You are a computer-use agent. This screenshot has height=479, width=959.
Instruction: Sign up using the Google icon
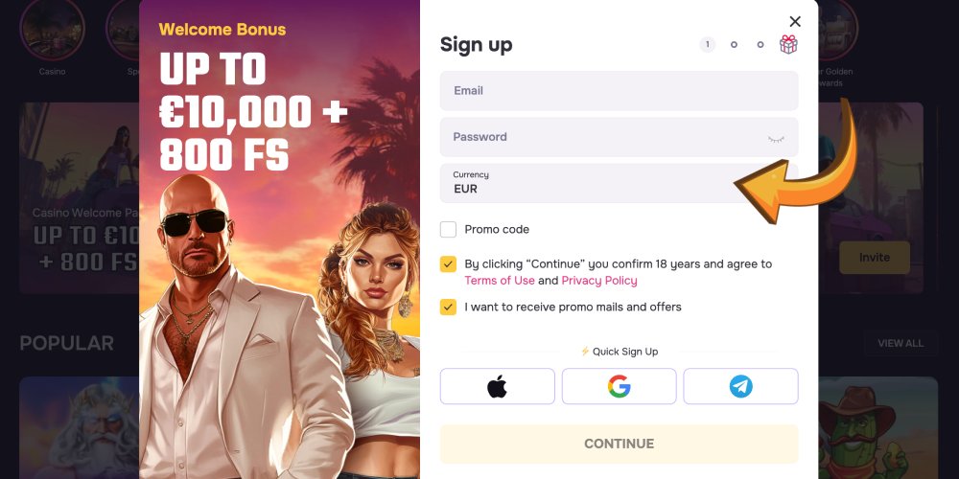tap(619, 386)
